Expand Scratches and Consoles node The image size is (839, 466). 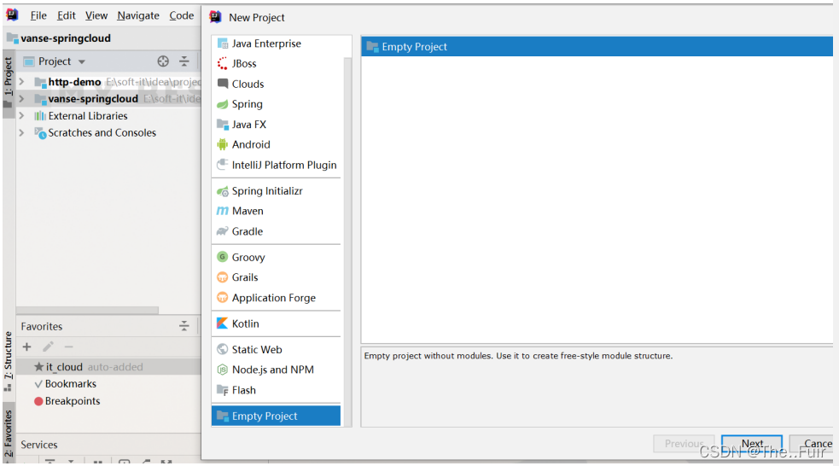[x=22, y=132]
